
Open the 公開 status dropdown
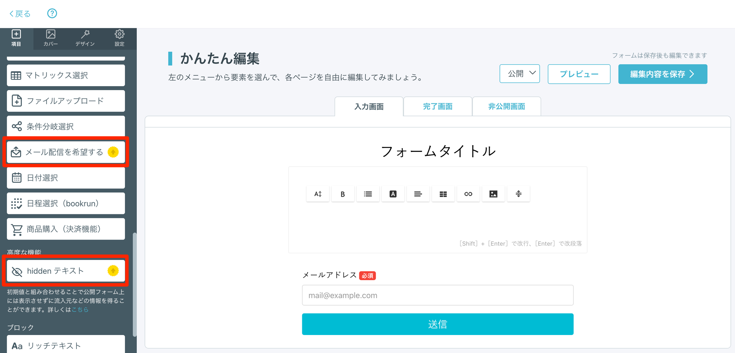click(520, 74)
